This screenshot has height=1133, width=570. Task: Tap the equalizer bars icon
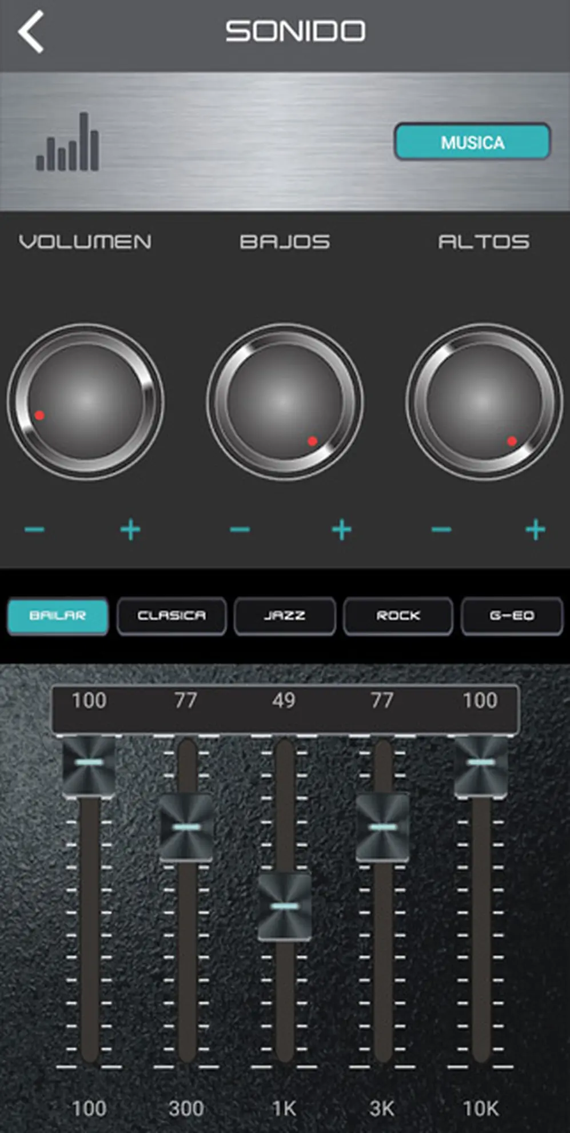pyautogui.click(x=67, y=141)
